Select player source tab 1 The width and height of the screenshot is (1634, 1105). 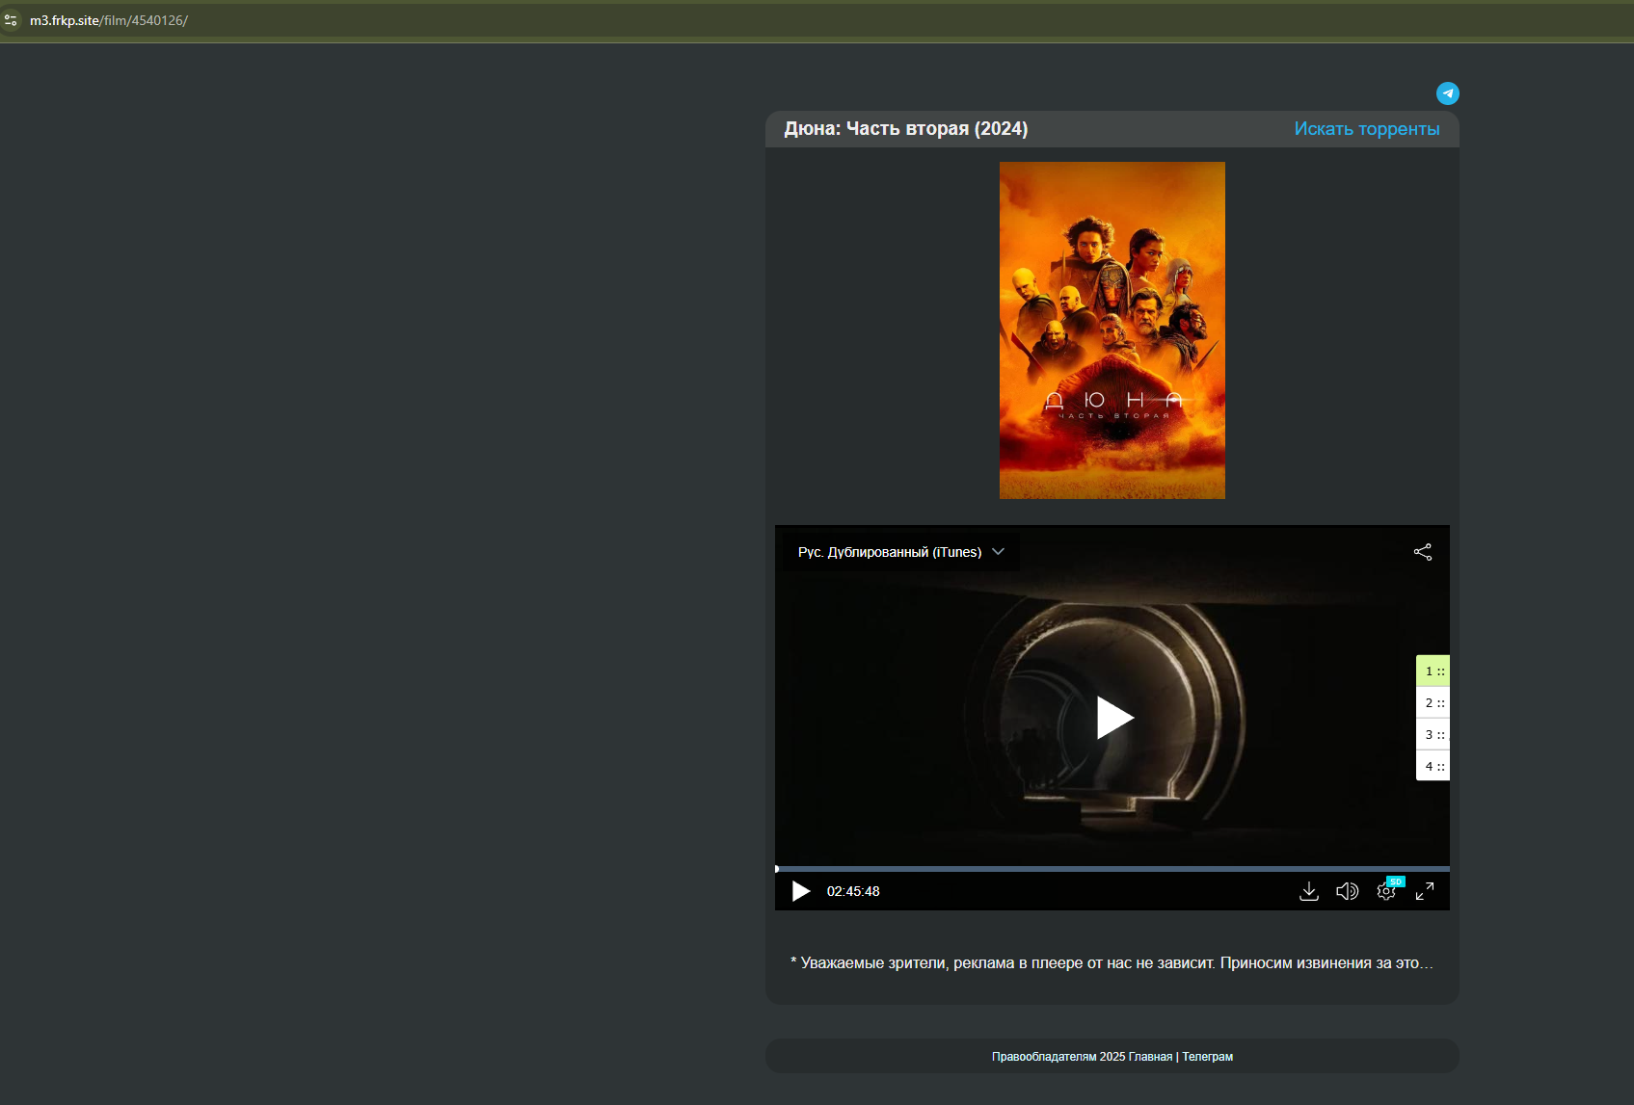coord(1433,671)
